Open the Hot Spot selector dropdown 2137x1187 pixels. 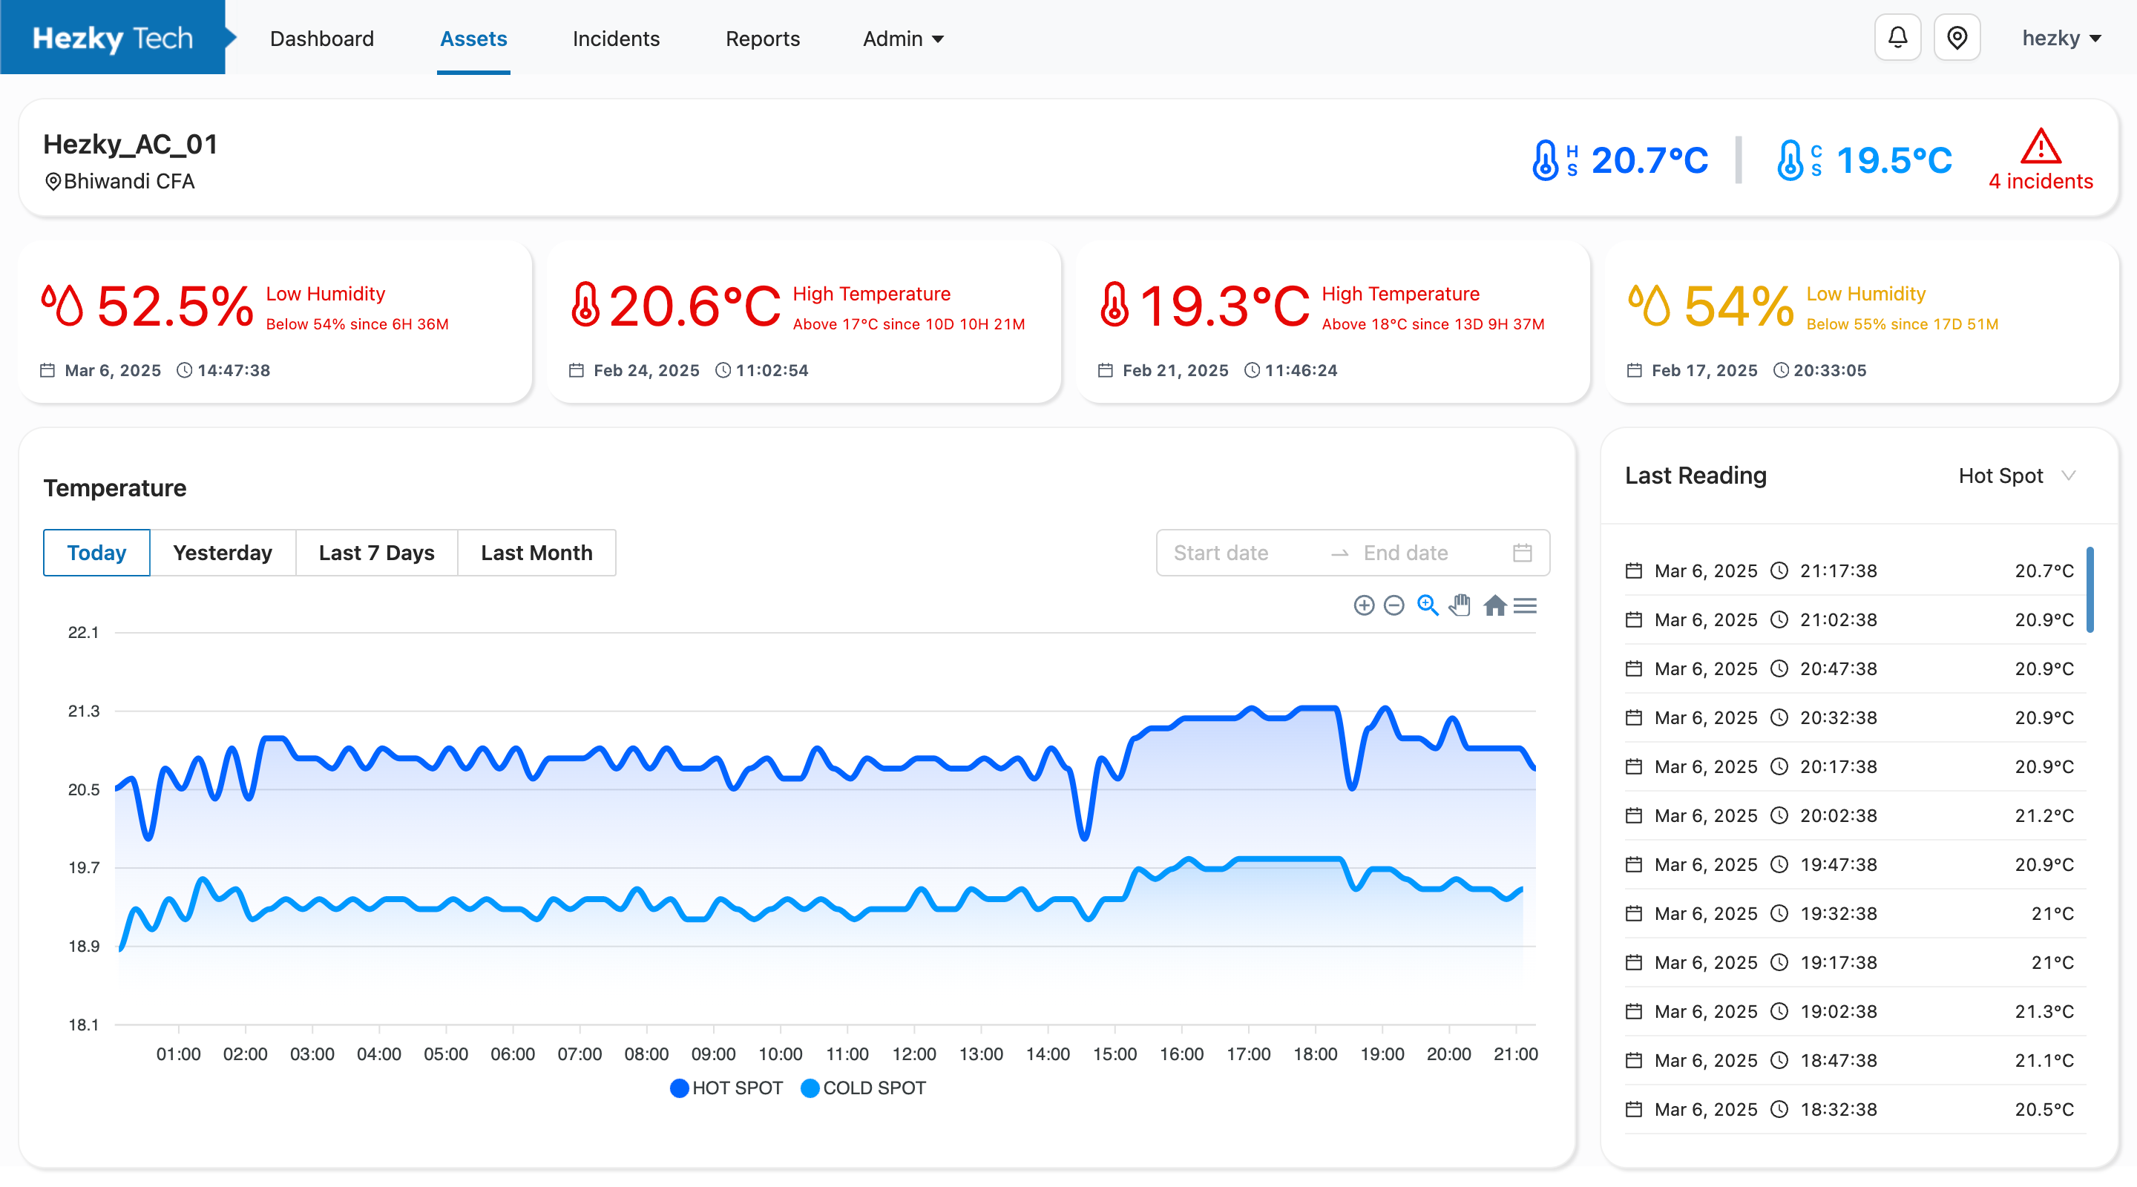pos(2016,476)
